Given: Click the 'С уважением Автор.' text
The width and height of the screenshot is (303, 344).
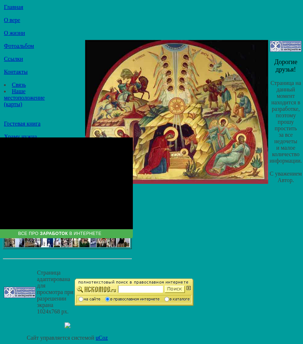Looking at the screenshot, I should (286, 177).
